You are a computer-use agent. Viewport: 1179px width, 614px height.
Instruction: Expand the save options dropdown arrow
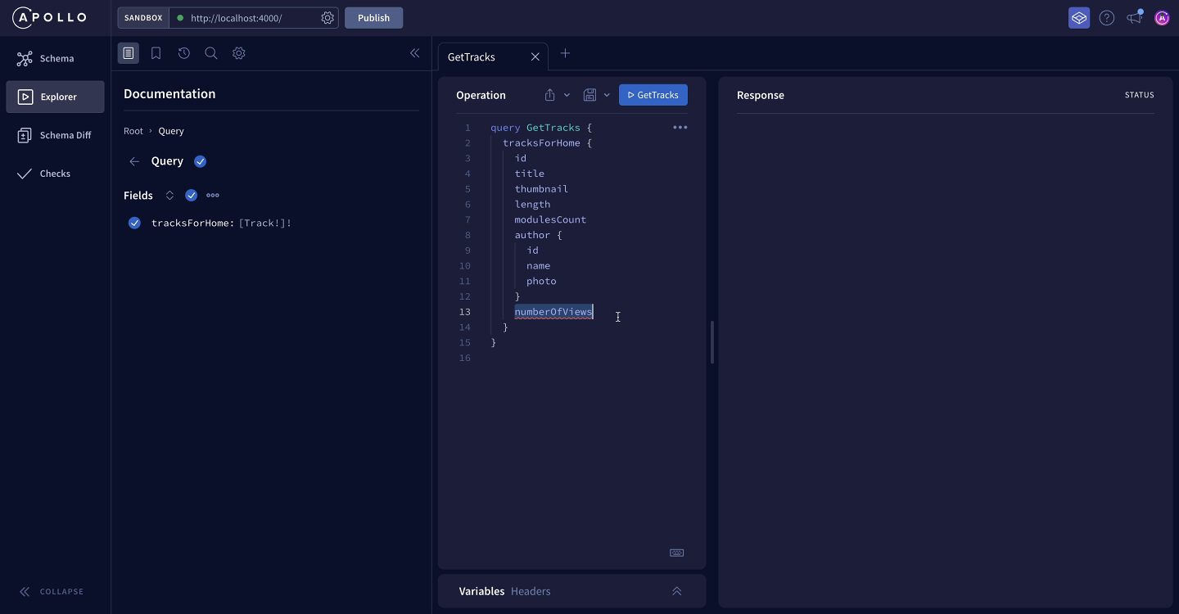(x=607, y=95)
